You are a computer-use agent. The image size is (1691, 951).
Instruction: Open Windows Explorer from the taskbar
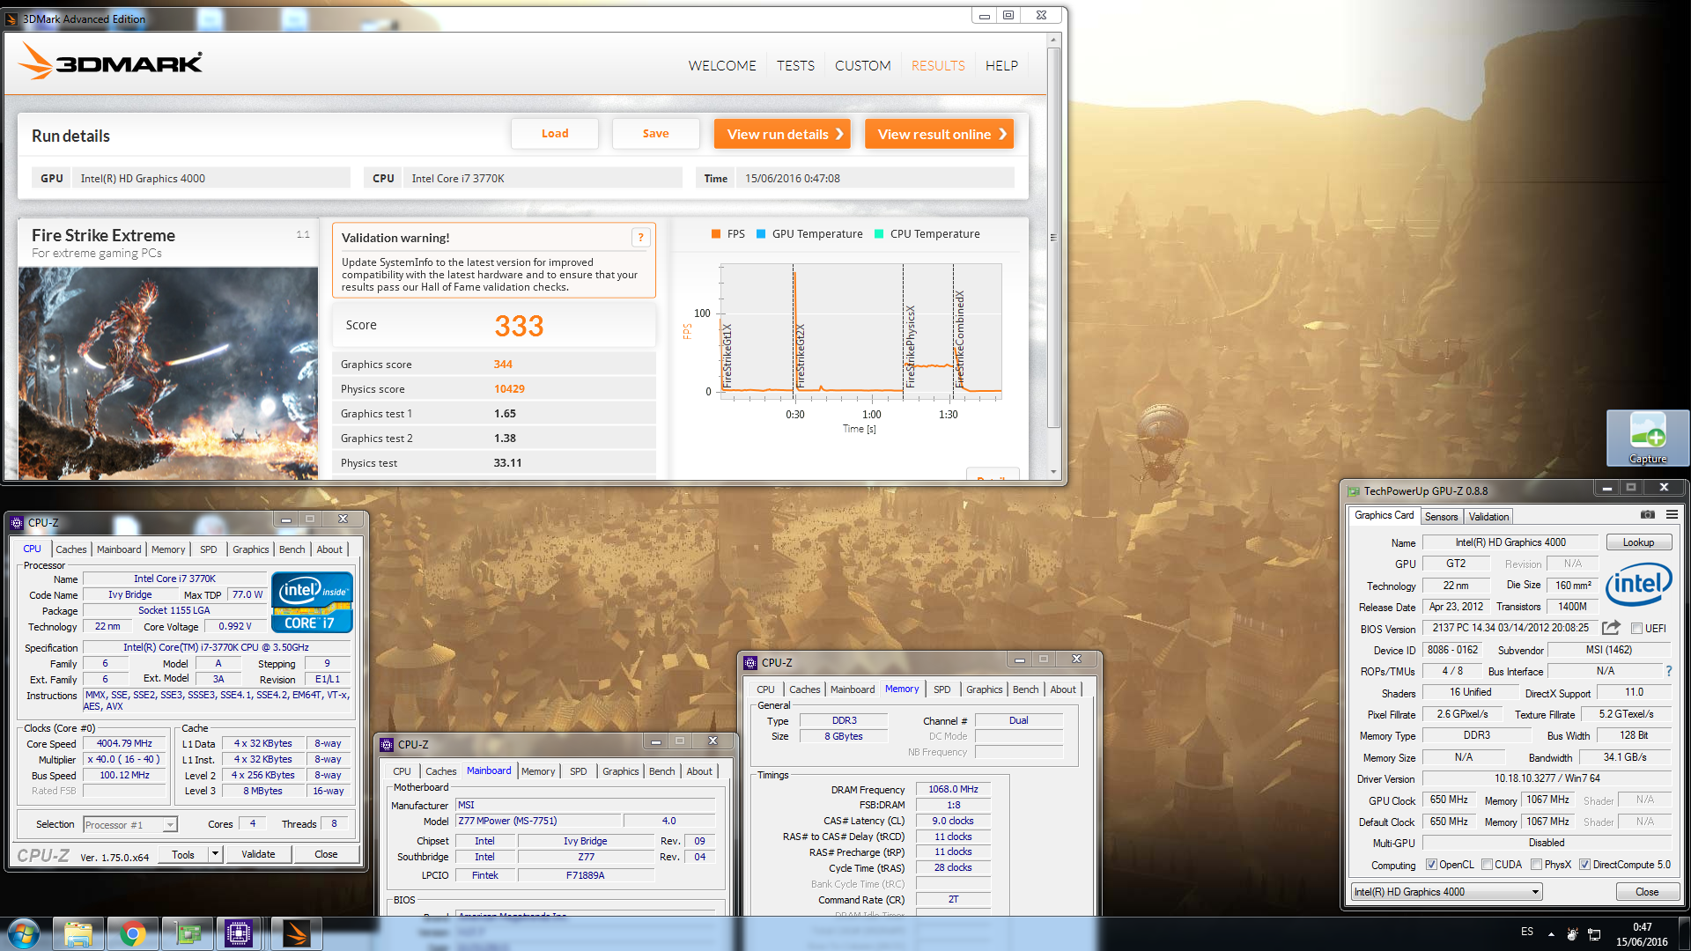coord(78,933)
